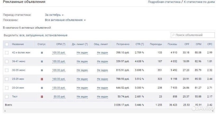Edit 100.00 руб. CPM of 42 и более жен

click(x=59, y=53)
